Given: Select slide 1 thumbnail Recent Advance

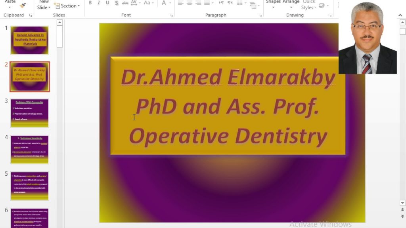Looking at the screenshot, I should point(30,40).
